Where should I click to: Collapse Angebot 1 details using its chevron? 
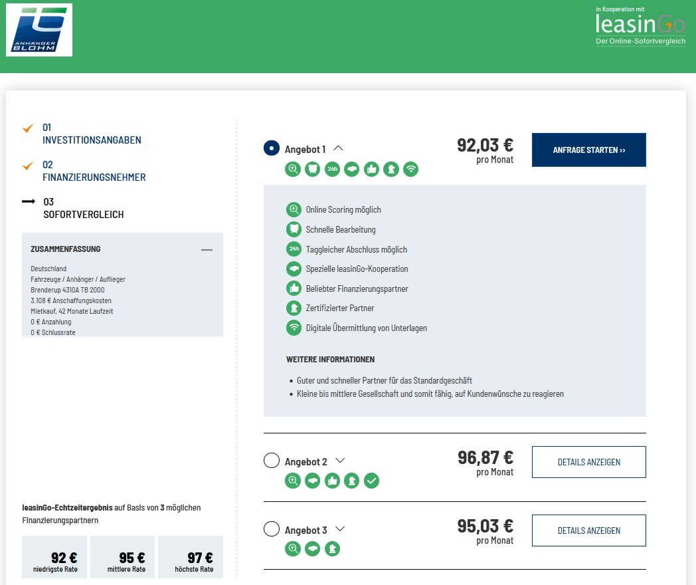(x=338, y=149)
